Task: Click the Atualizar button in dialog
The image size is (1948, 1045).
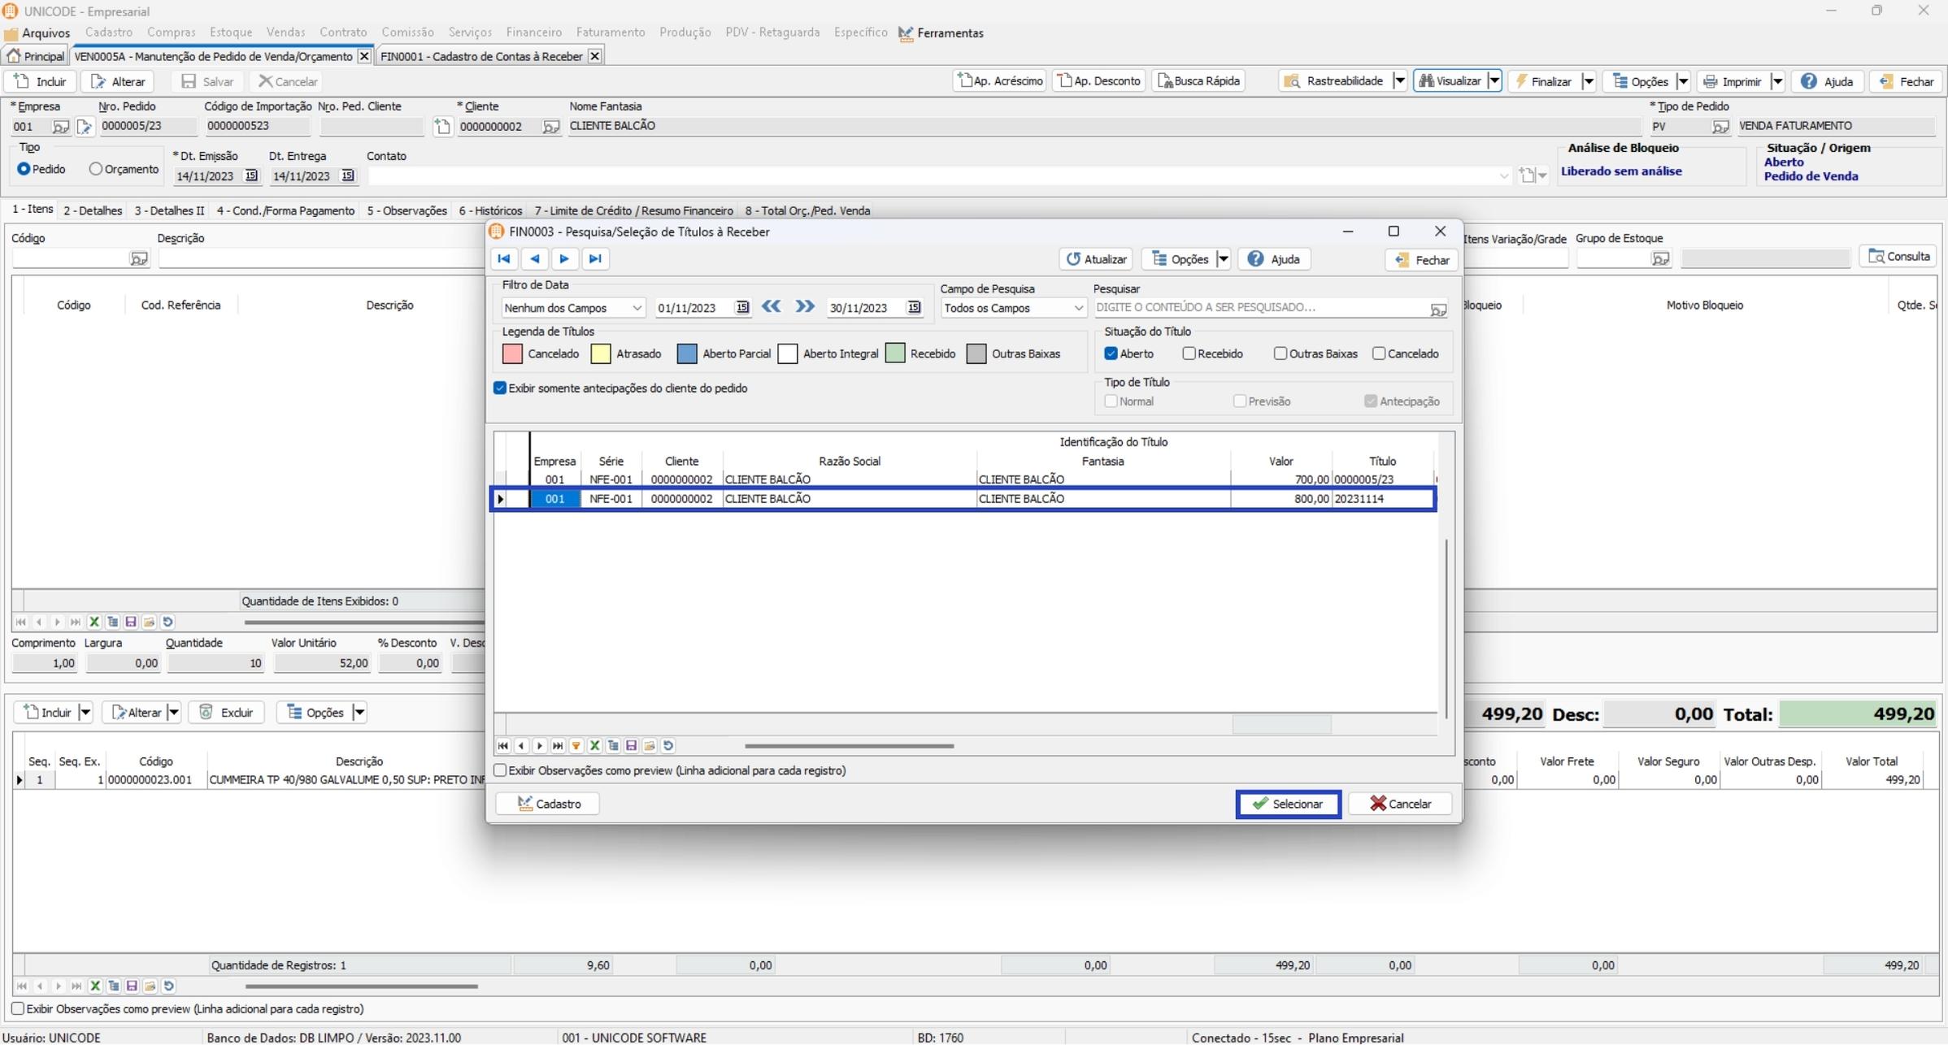Action: (x=1096, y=259)
